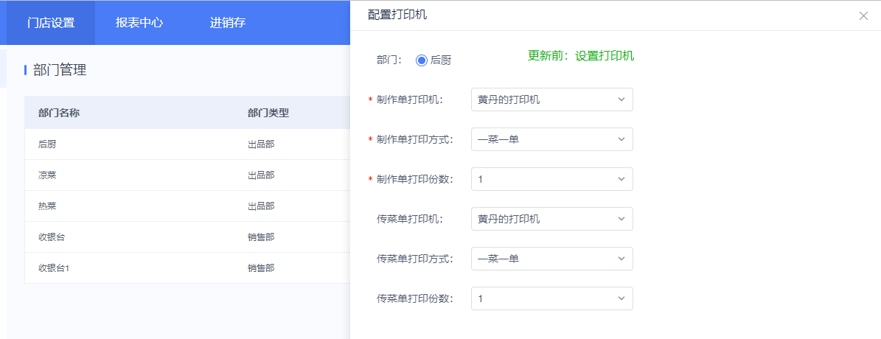Click the chevron arrow of 传菜单打印机
The width and height of the screenshot is (881, 339).
[621, 219]
